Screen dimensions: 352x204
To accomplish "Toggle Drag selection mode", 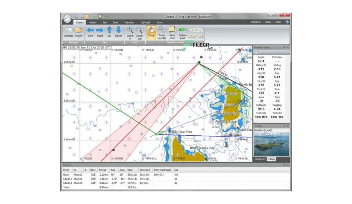I will coord(151,32).
